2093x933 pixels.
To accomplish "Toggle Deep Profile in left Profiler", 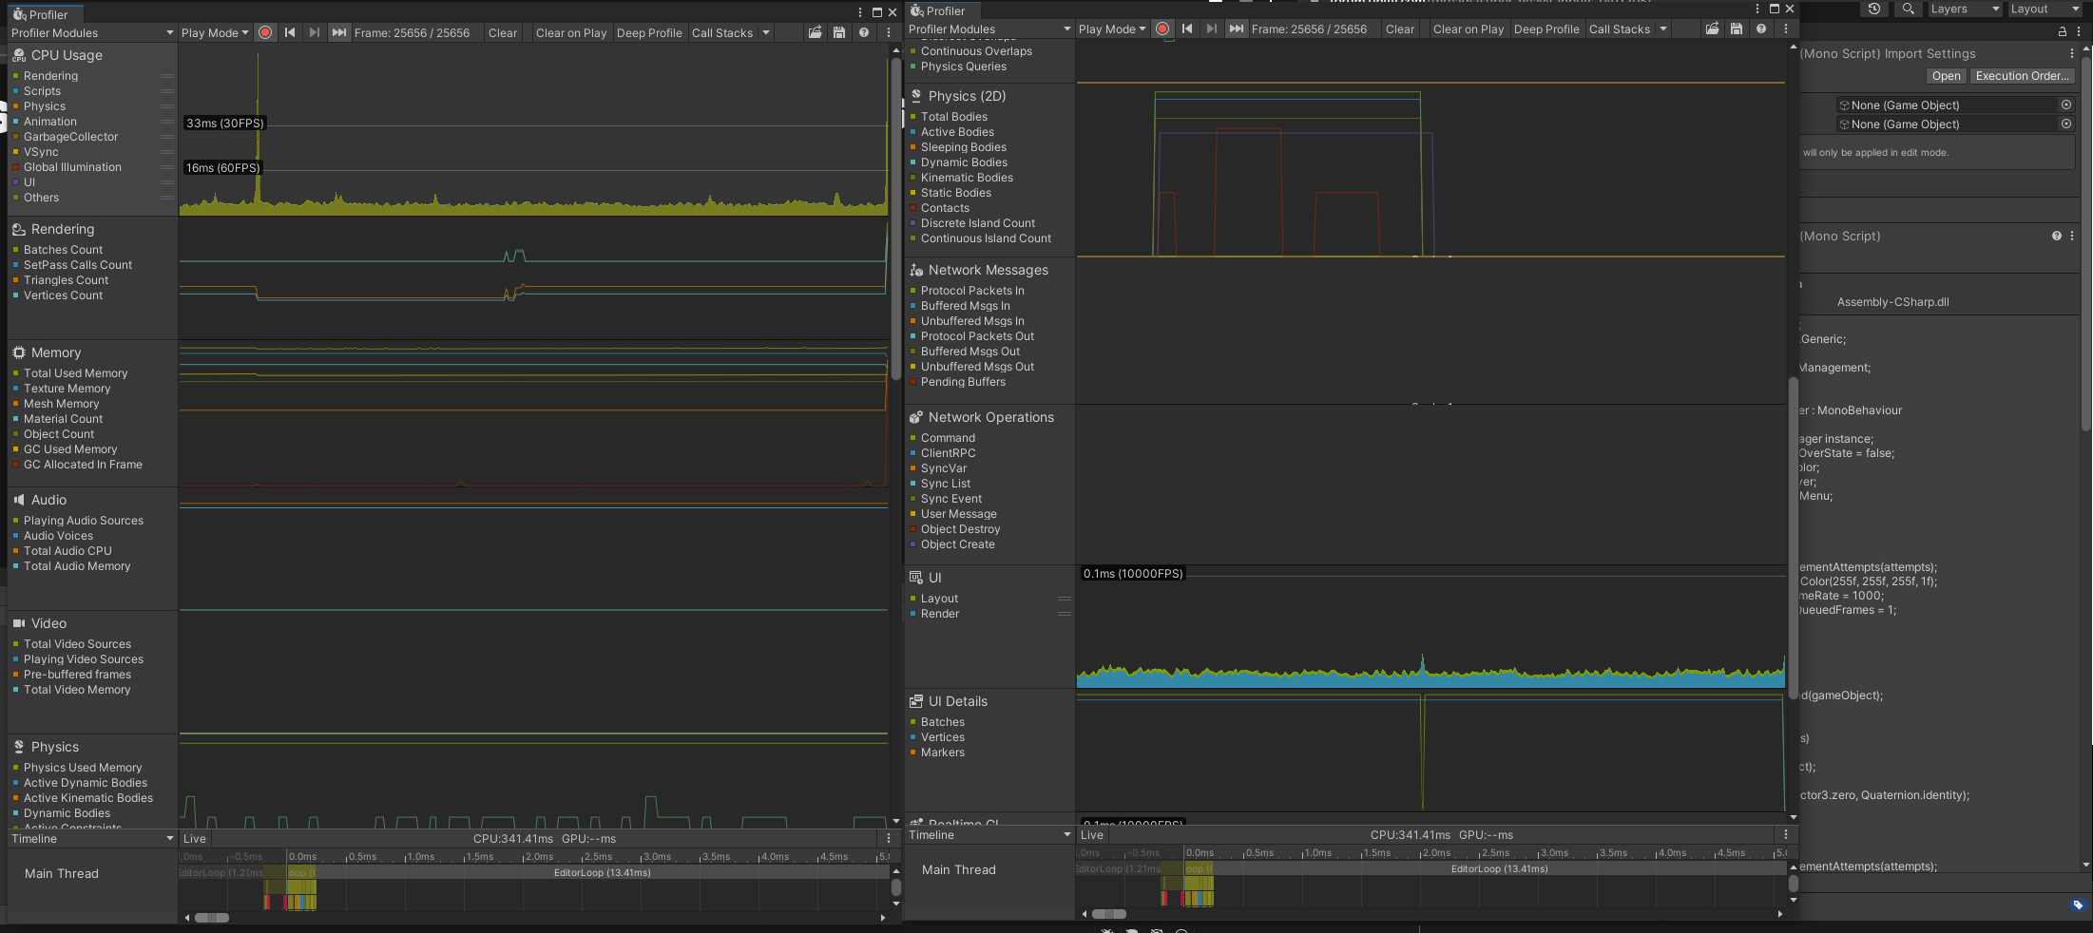I will [x=649, y=32].
